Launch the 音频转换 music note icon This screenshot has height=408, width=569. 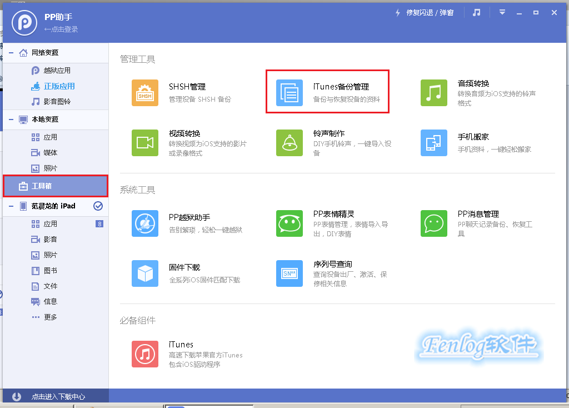[433, 93]
